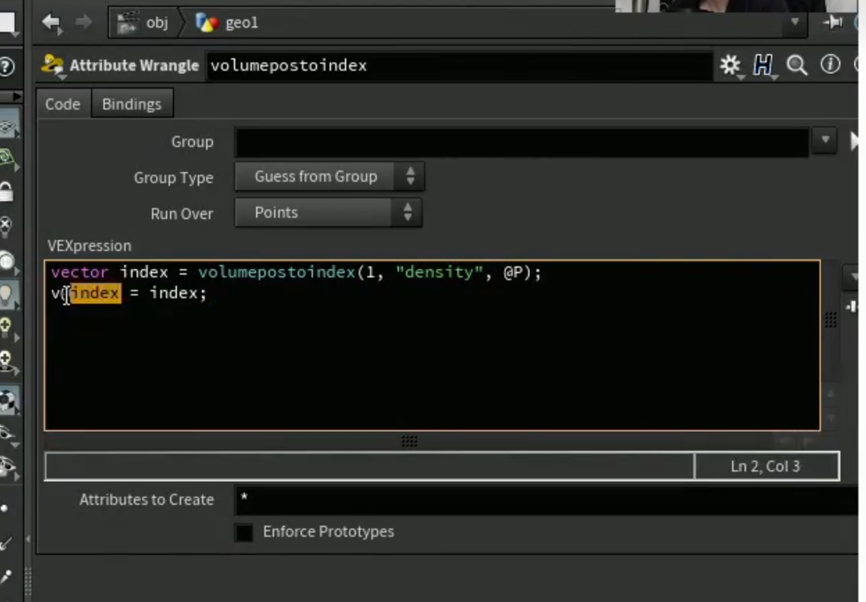Click the back navigation arrow
Screen dimensions: 866x602
(x=51, y=22)
